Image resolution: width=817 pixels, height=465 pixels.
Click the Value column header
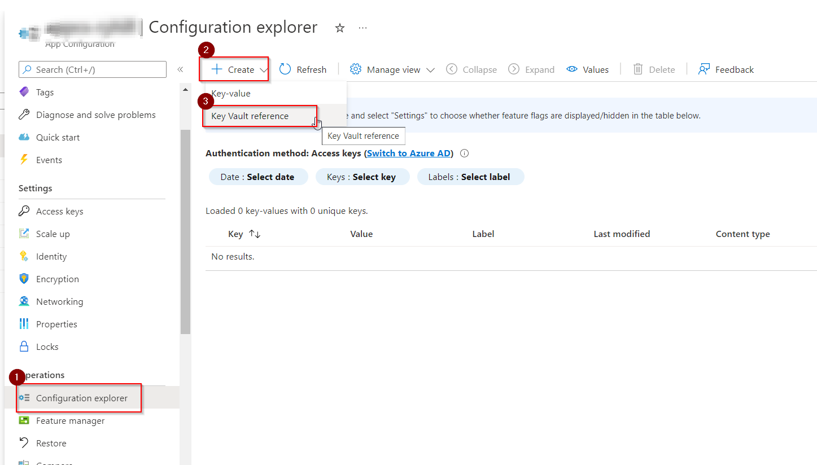361,234
